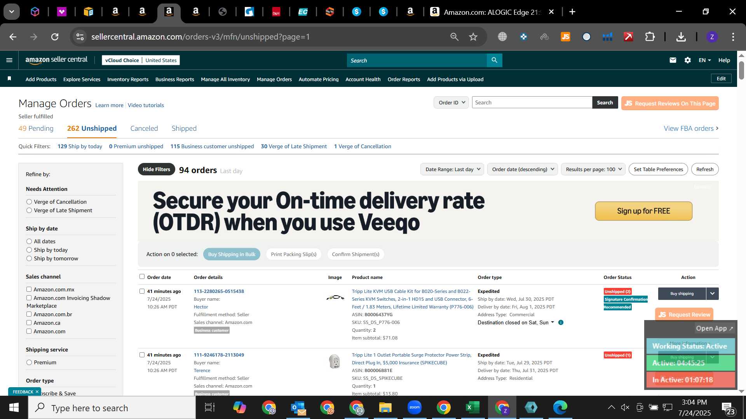Screen dimensions: 746x419
Task: Go back with the browser back arrow
Action: tap(13, 37)
